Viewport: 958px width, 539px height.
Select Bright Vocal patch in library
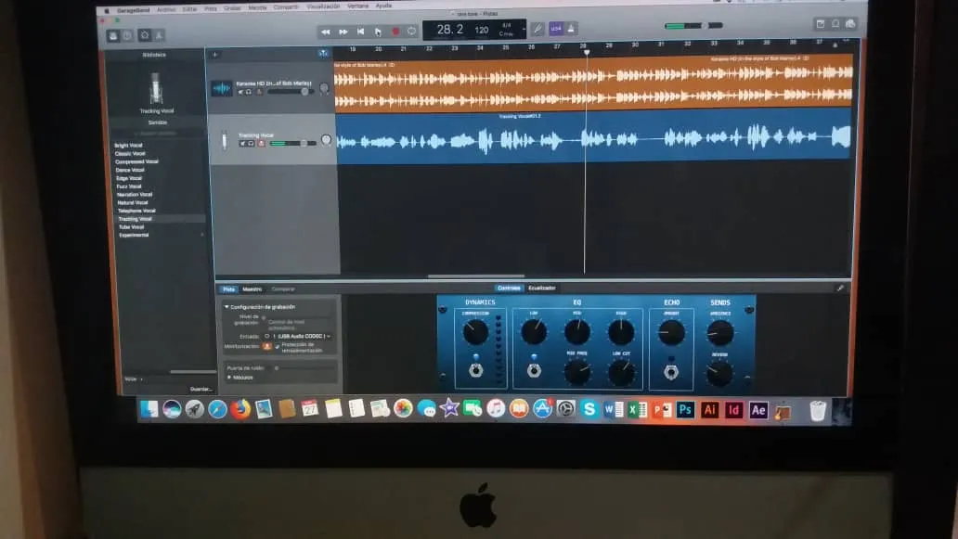pos(128,146)
